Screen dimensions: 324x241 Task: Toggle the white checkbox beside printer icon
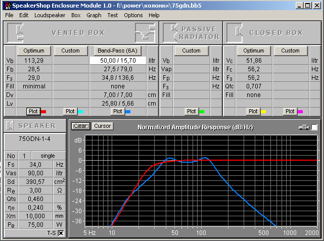(314, 127)
